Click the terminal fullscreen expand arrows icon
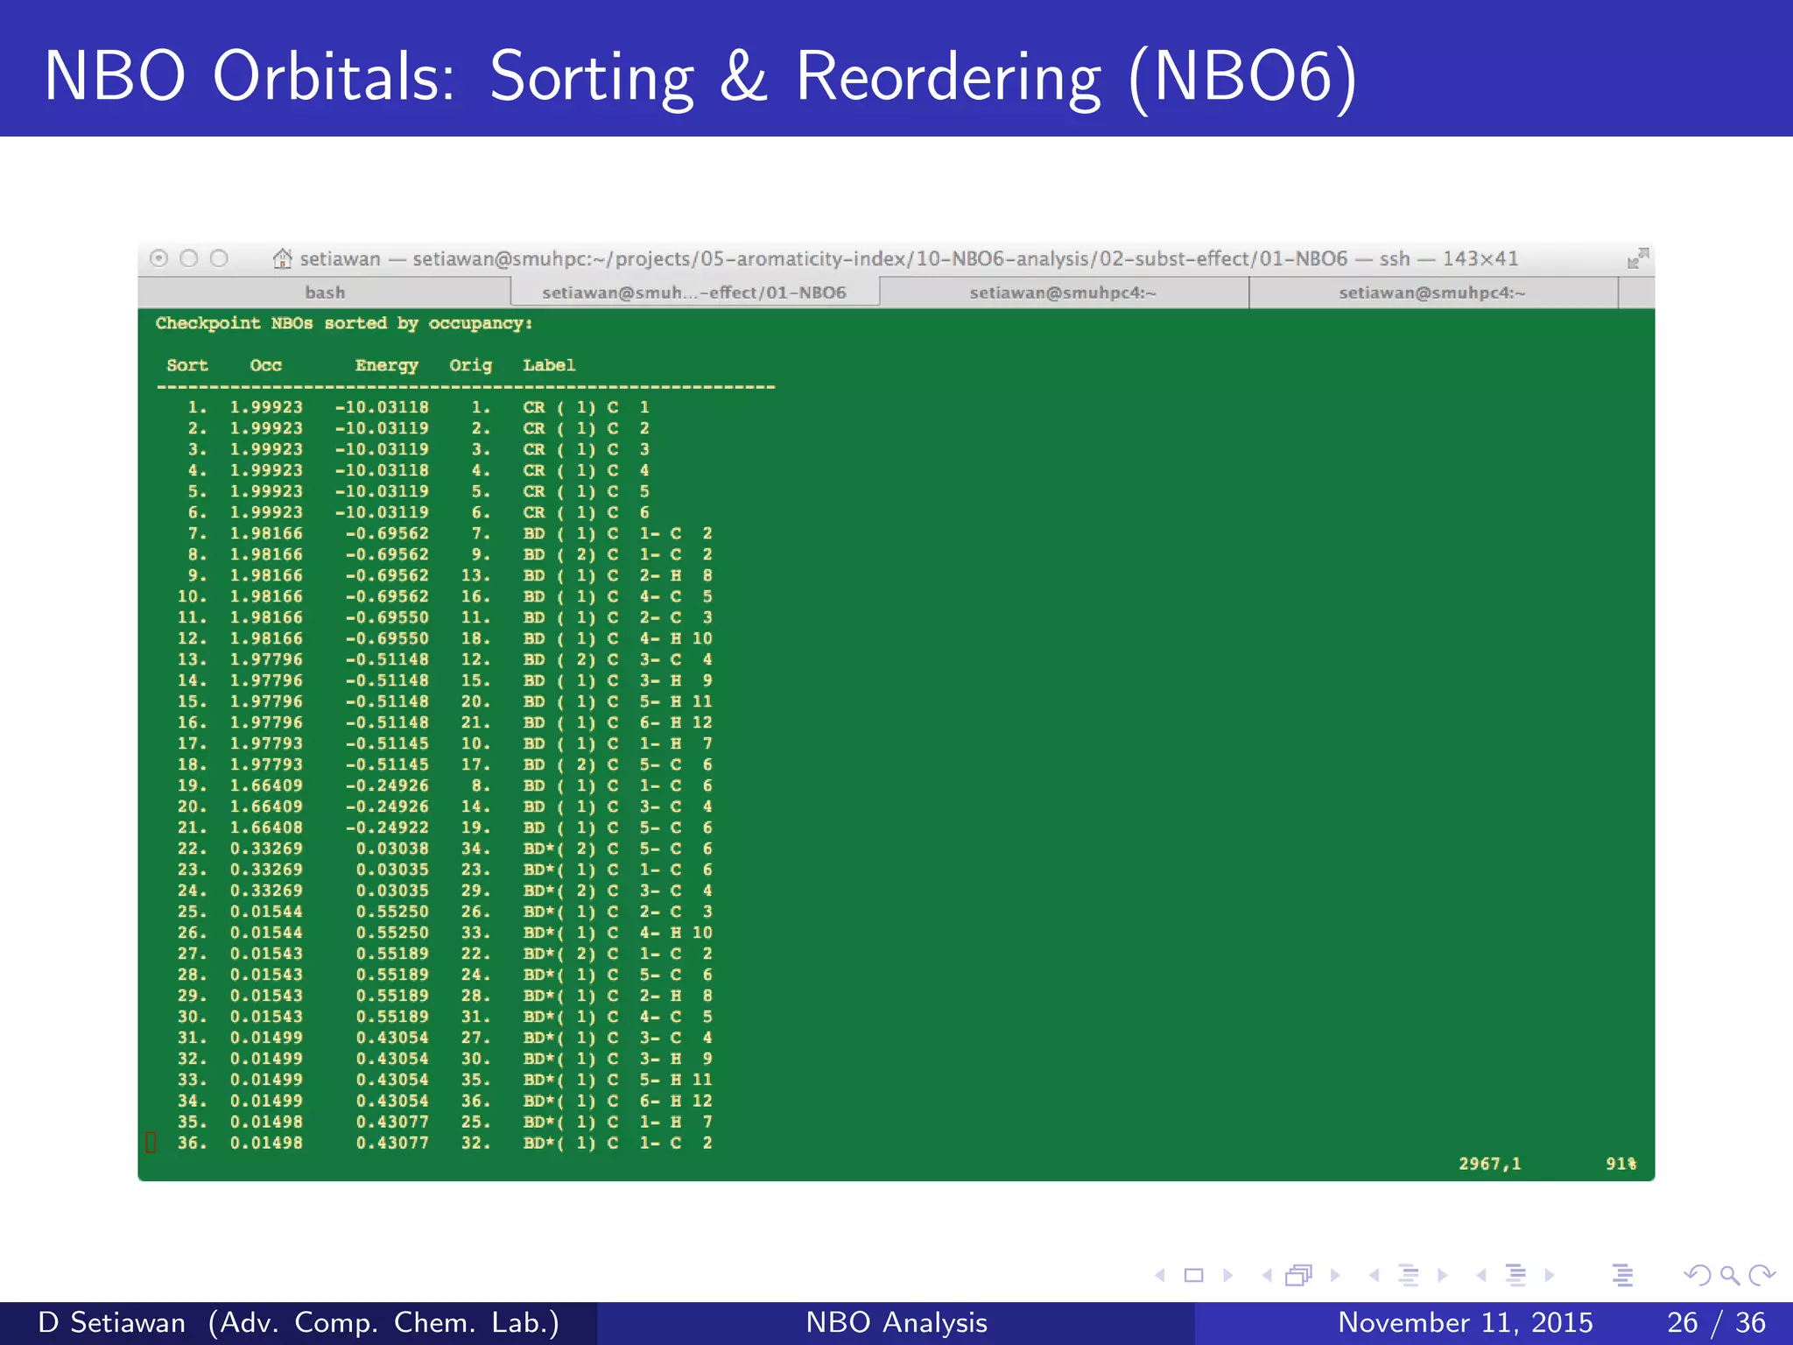The width and height of the screenshot is (1793, 1345). coord(1637,258)
